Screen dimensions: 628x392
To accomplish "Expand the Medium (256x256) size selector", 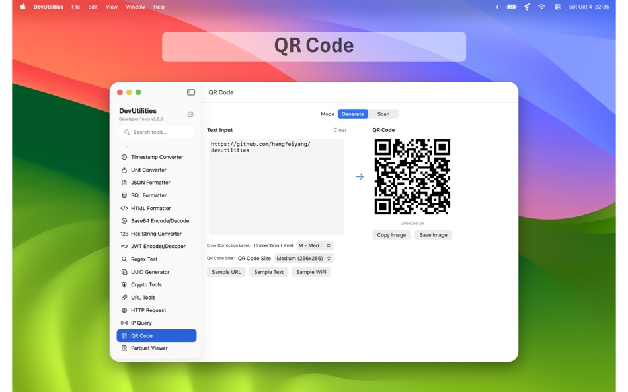I will click(309, 258).
